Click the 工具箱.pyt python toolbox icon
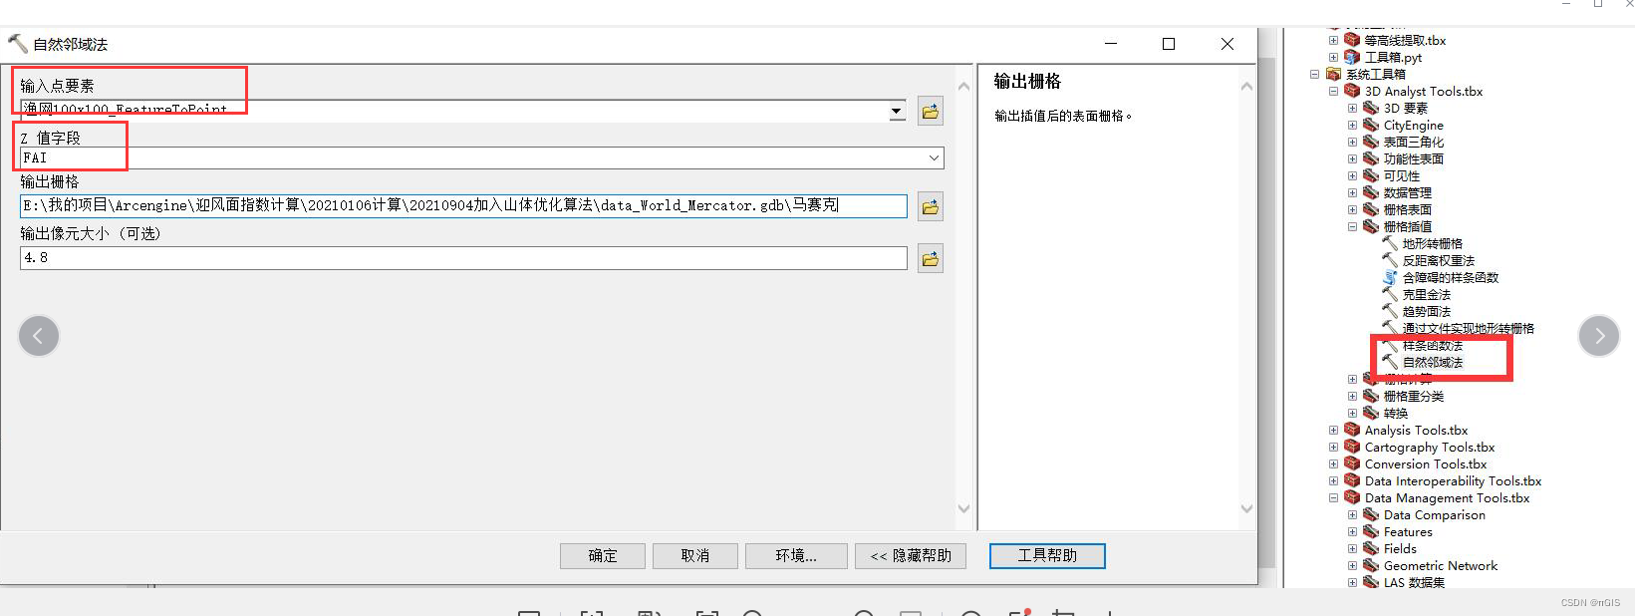Viewport: 1635px width, 616px height. click(x=1352, y=58)
